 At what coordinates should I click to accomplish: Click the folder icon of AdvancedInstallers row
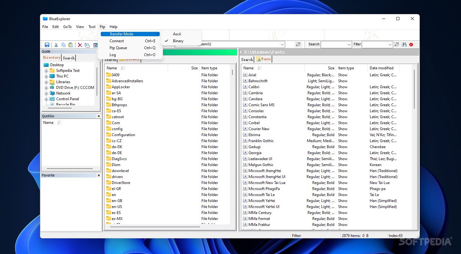(x=108, y=81)
